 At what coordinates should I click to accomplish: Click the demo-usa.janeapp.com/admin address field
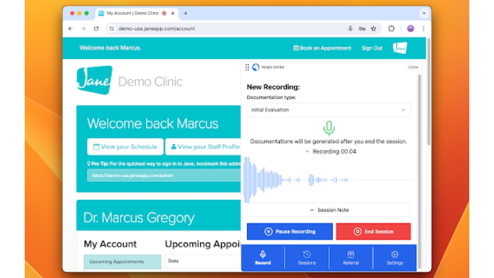click(x=164, y=175)
